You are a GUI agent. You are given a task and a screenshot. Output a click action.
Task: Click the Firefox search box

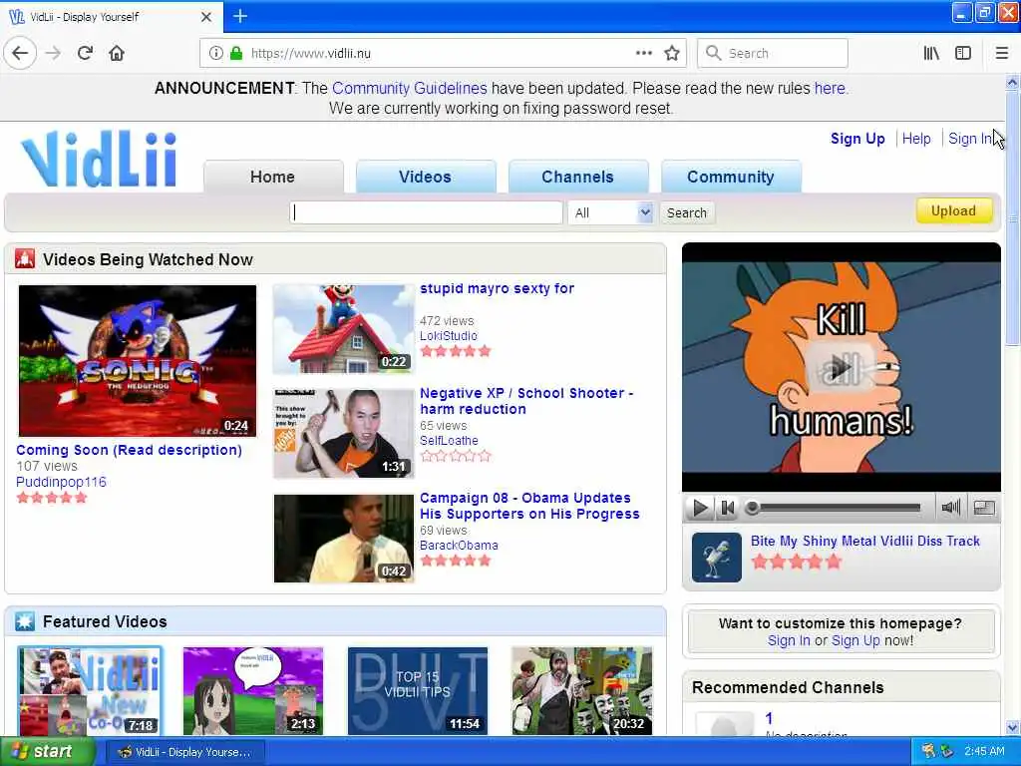[x=773, y=53]
